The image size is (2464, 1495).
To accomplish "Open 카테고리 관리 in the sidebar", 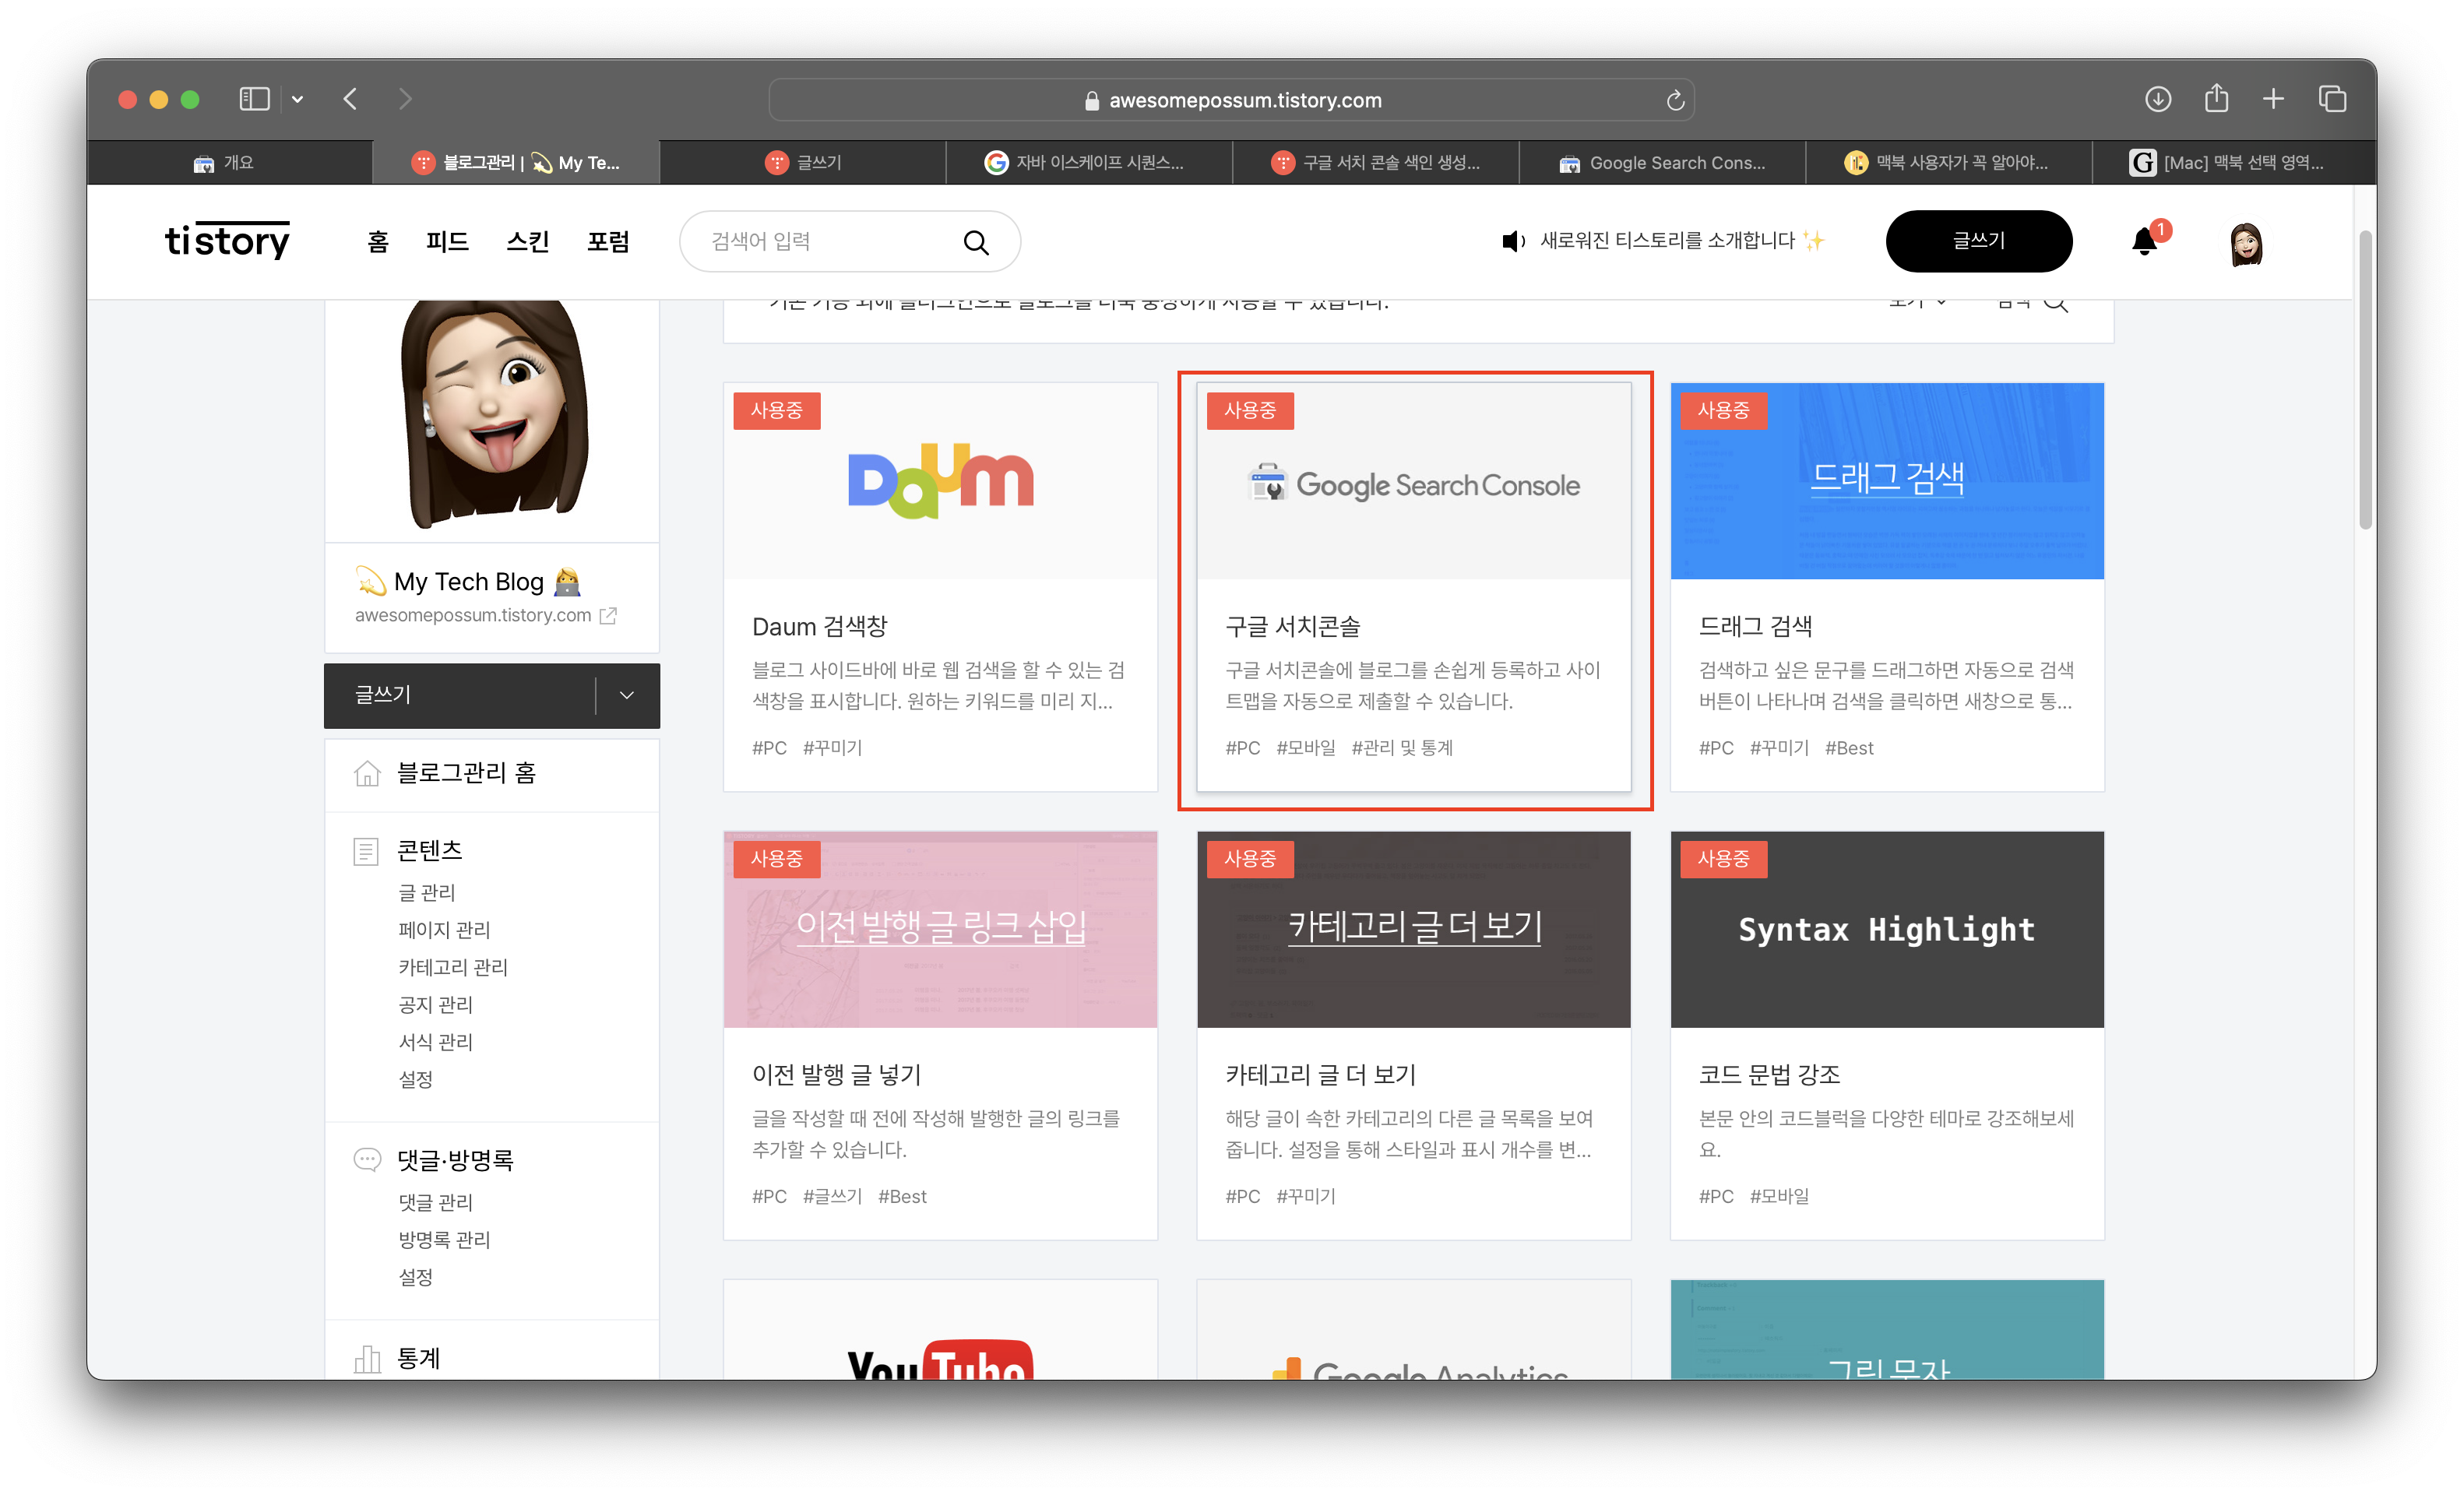I will [453, 967].
